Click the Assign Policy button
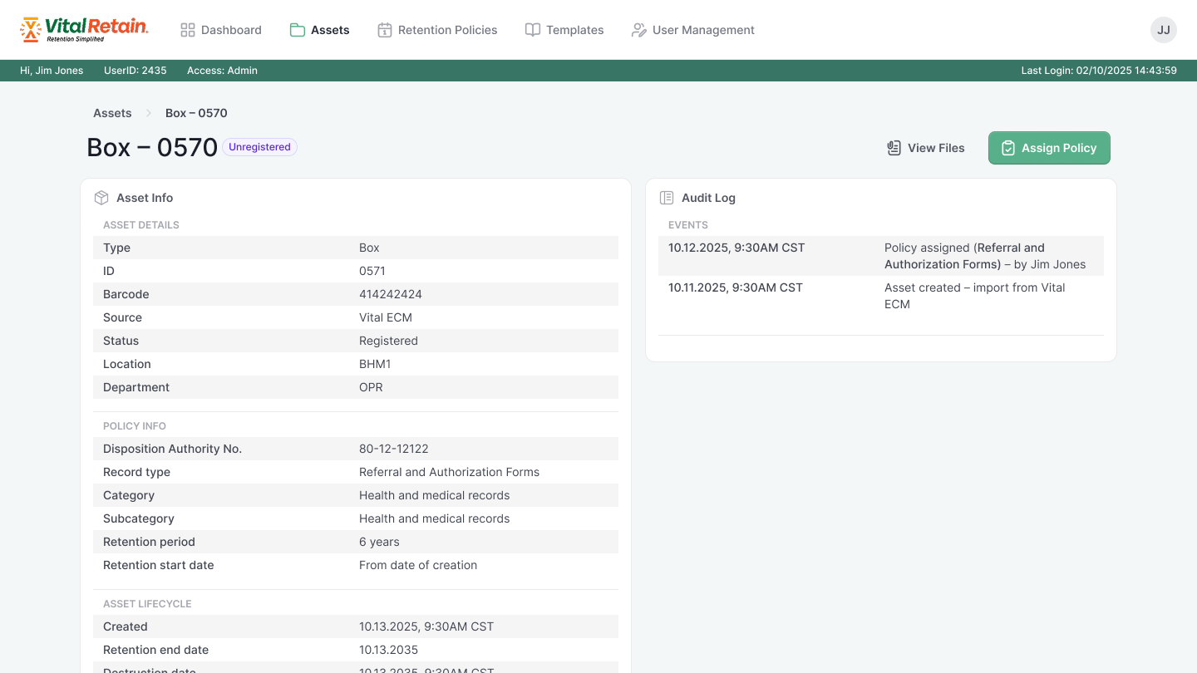 (x=1049, y=148)
